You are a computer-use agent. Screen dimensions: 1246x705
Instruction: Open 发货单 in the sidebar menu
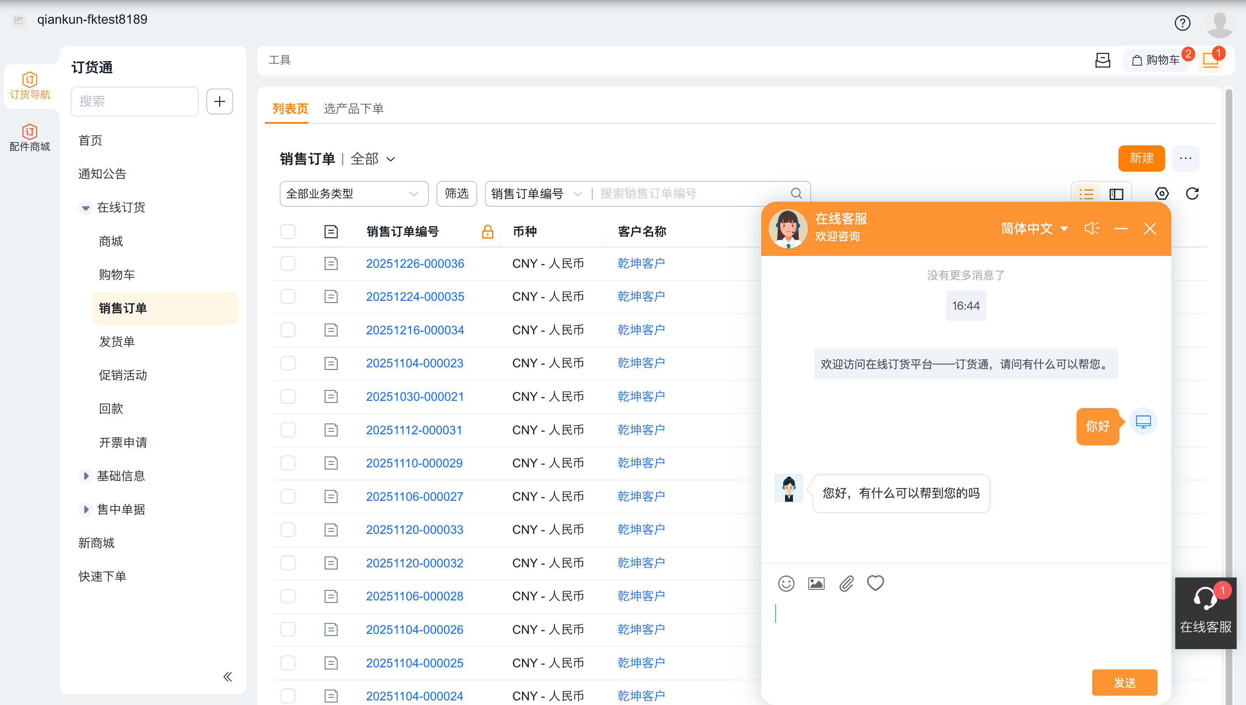pyautogui.click(x=117, y=342)
